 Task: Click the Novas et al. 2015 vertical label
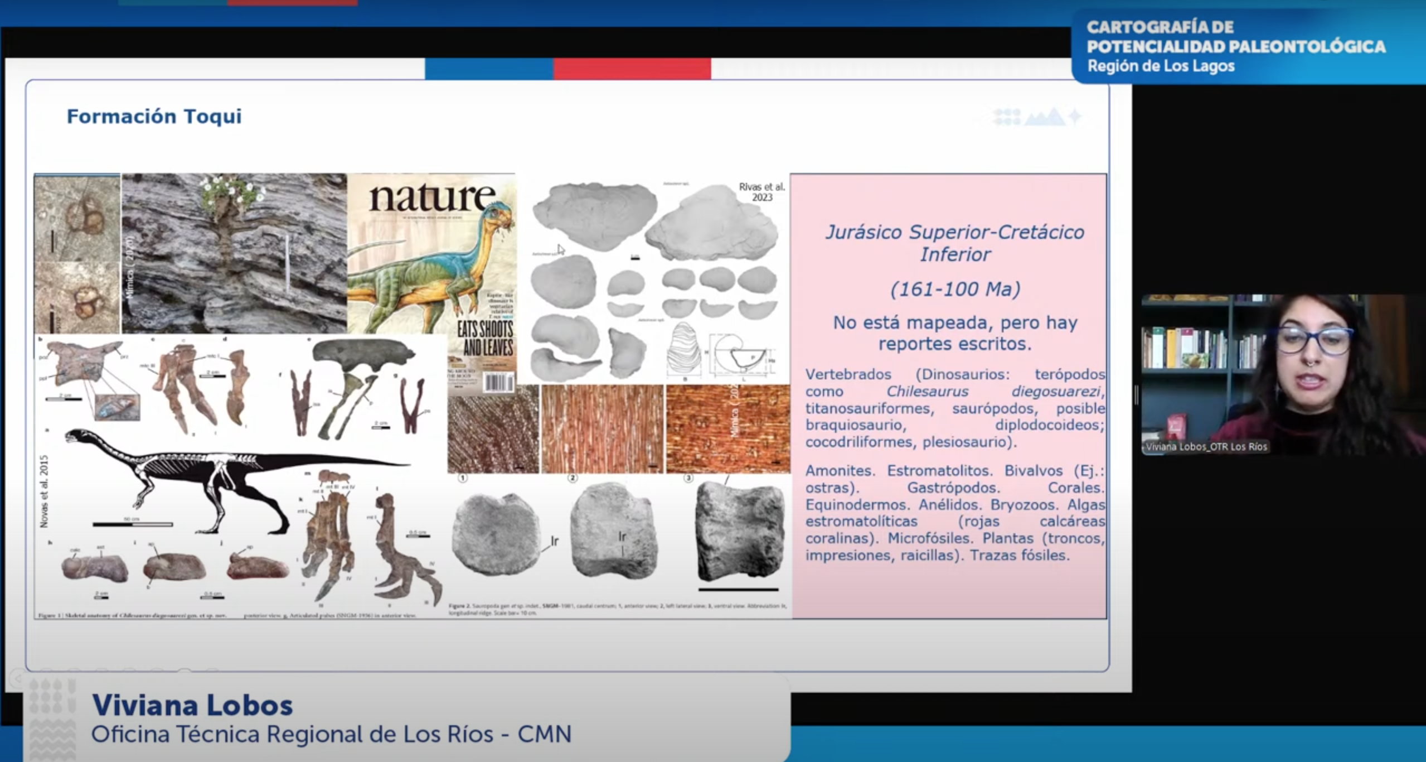45,491
